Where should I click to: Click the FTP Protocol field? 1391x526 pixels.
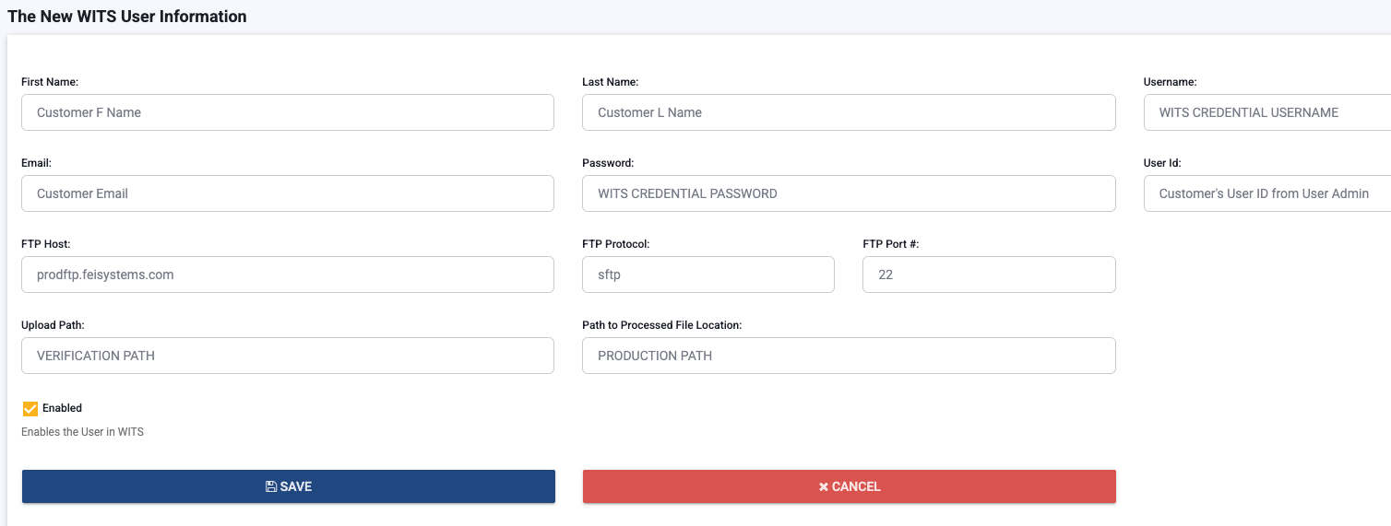(x=708, y=275)
